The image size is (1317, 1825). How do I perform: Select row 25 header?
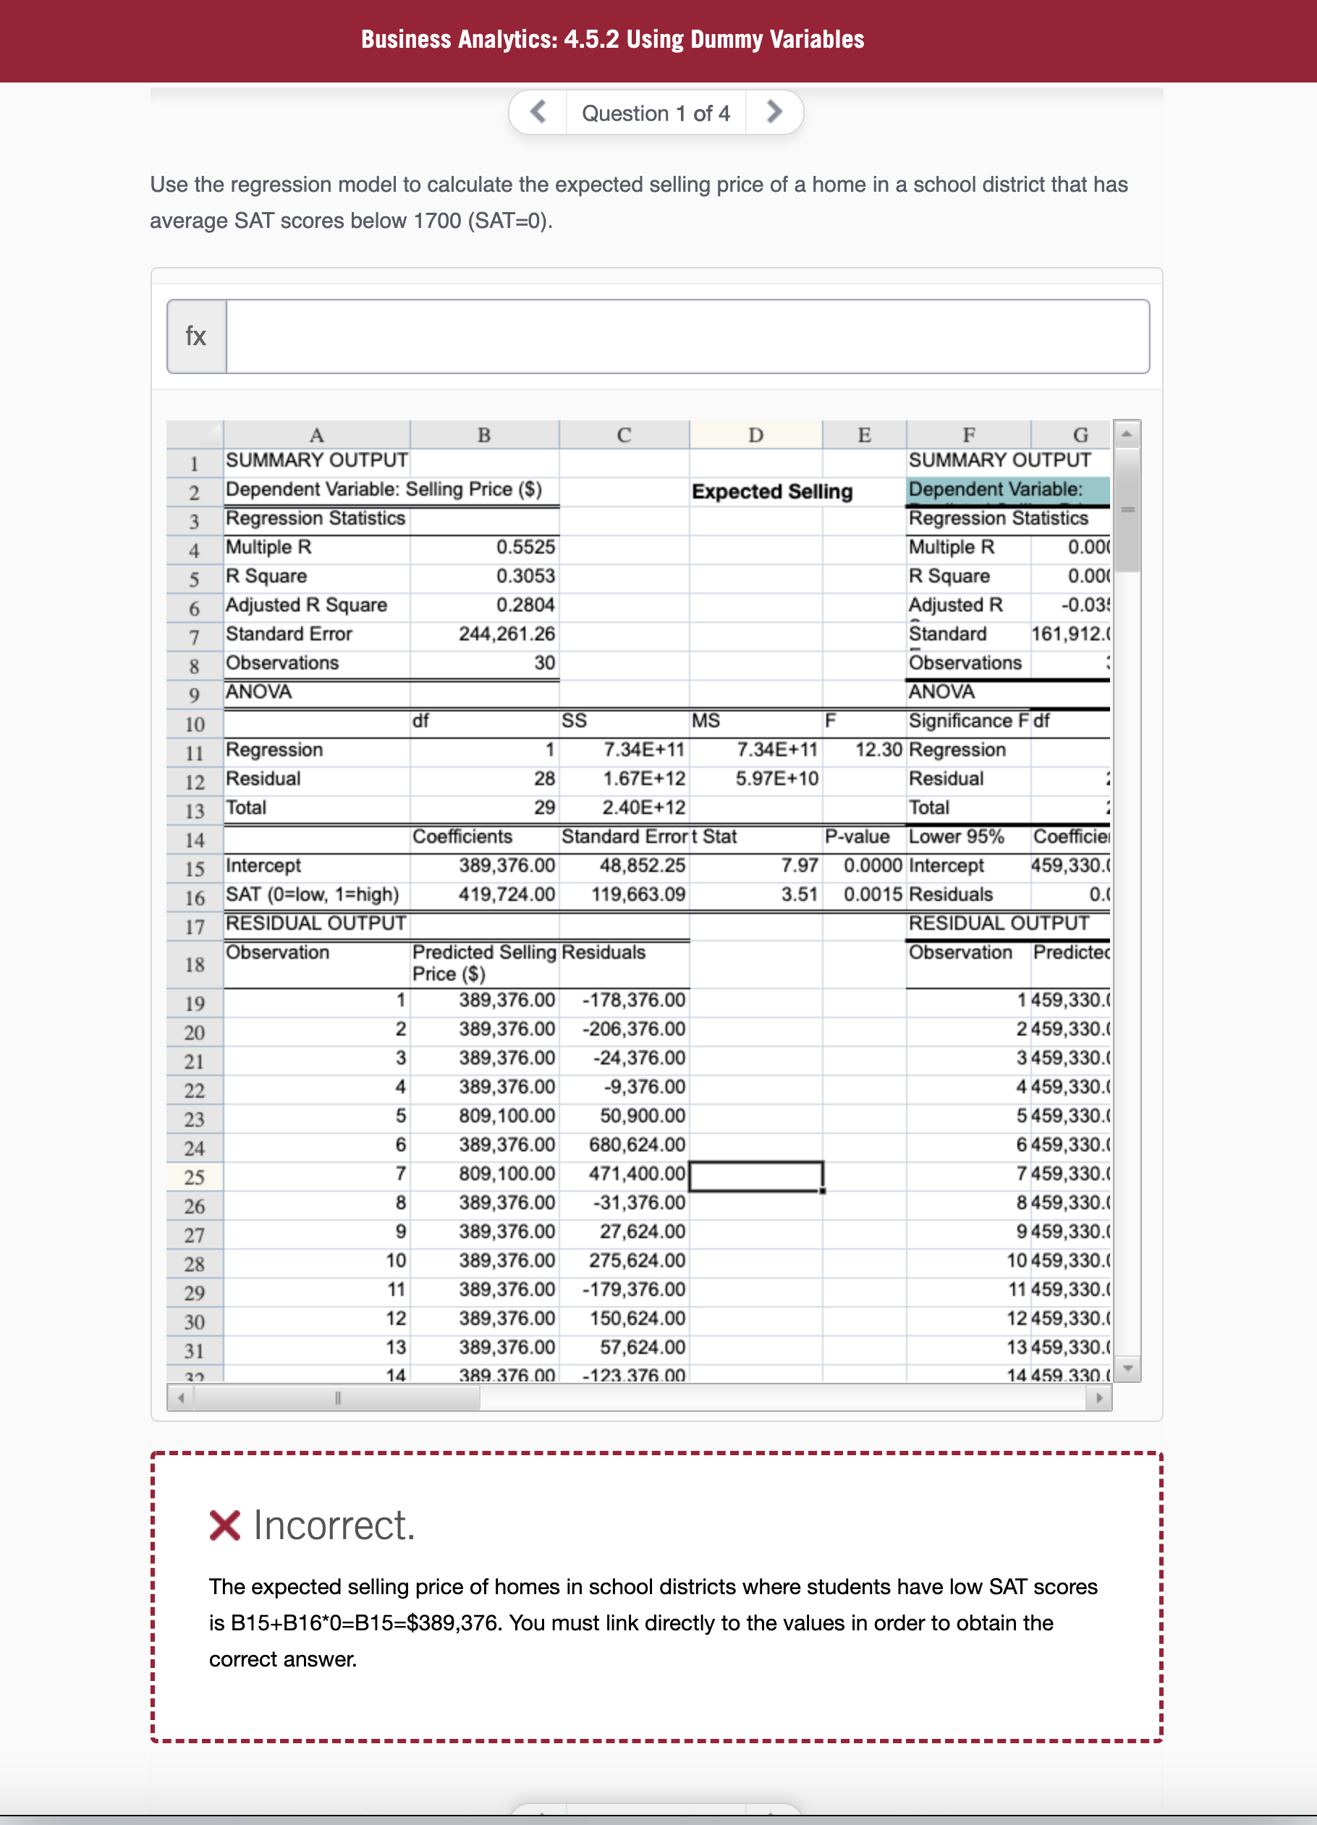coord(195,1177)
